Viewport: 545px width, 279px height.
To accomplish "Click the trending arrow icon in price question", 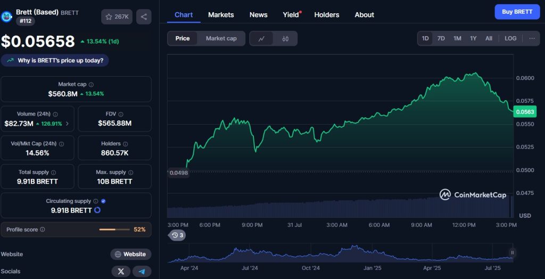I will pyautogui.click(x=11, y=61).
